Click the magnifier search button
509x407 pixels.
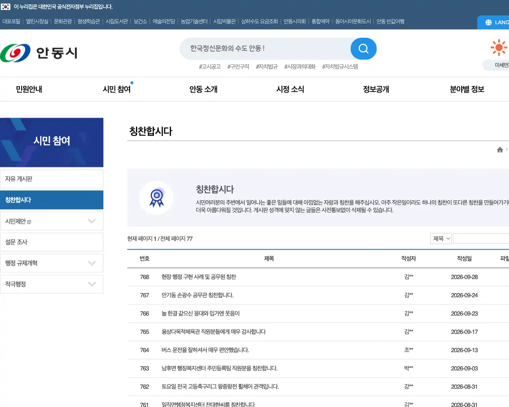(x=363, y=48)
